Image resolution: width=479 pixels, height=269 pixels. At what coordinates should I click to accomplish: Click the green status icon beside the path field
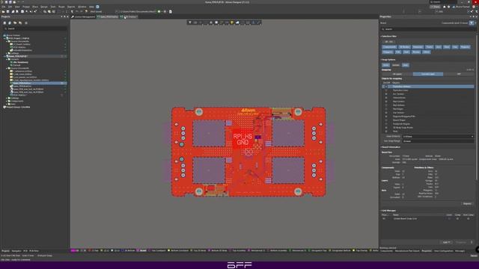(159, 12)
